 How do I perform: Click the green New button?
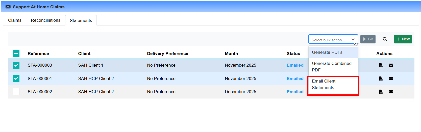[403, 39]
